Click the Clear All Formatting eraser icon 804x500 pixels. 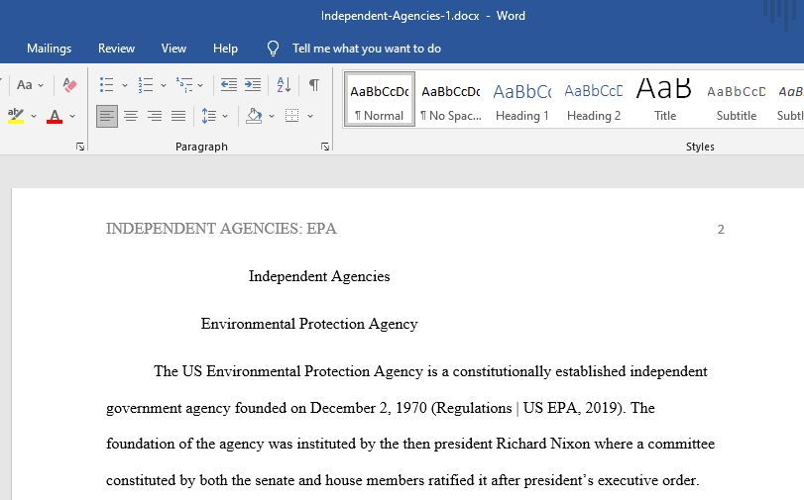click(x=69, y=84)
